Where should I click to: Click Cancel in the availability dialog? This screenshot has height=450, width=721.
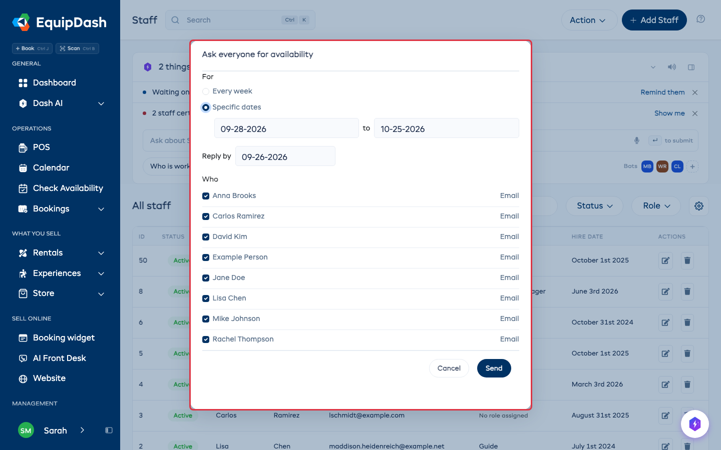coord(449,368)
